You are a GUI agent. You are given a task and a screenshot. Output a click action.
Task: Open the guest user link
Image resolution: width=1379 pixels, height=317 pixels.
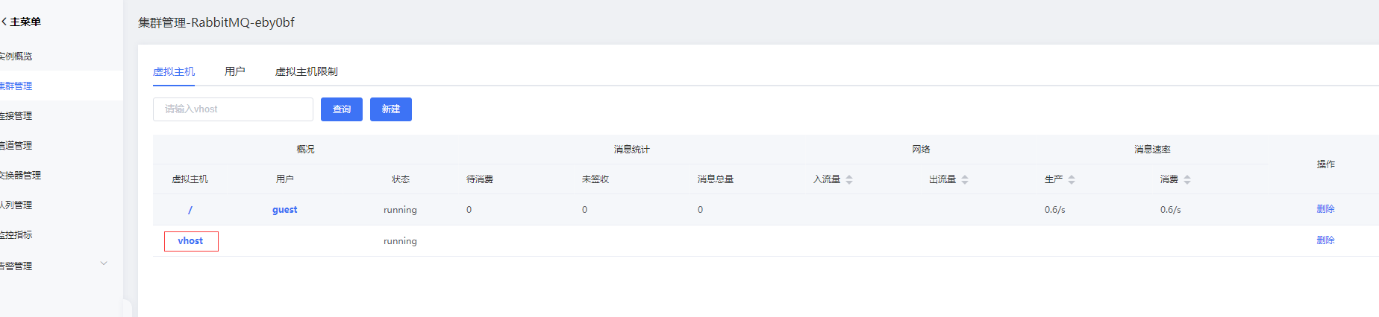pyautogui.click(x=284, y=210)
